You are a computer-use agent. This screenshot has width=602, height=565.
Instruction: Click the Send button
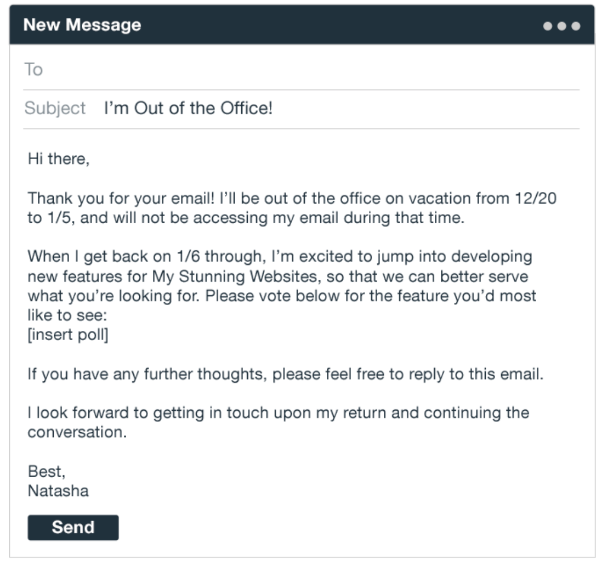[73, 527]
